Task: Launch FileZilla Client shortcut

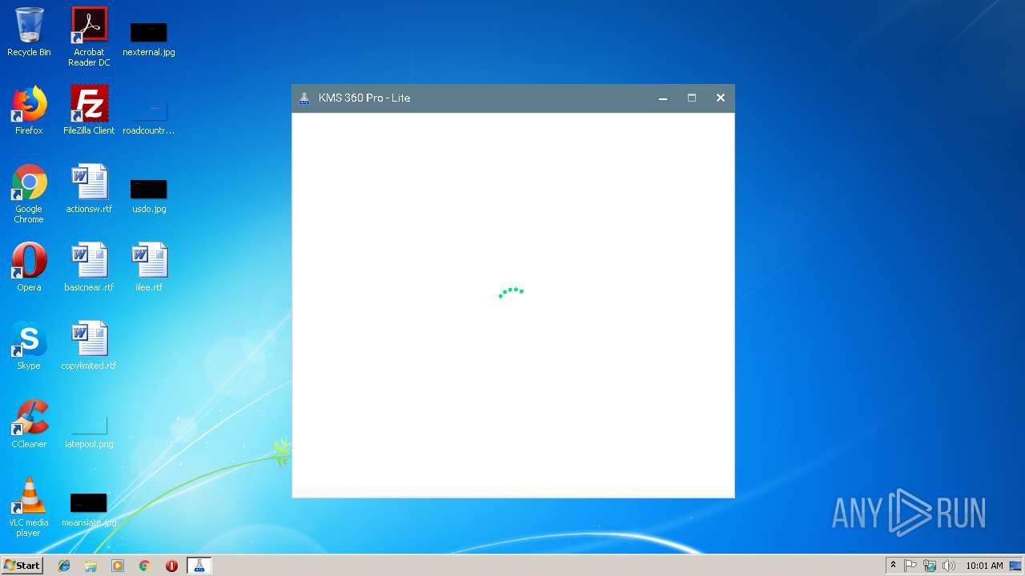Action: (89, 110)
